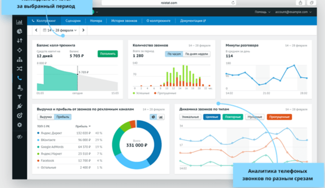Click the Успешные legend item
This screenshot has width=325, height=188.
point(141,93)
